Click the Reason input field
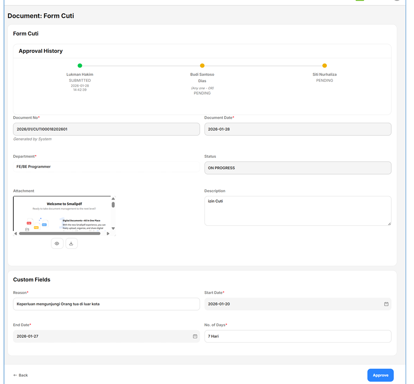414x384 pixels. pyautogui.click(x=106, y=304)
